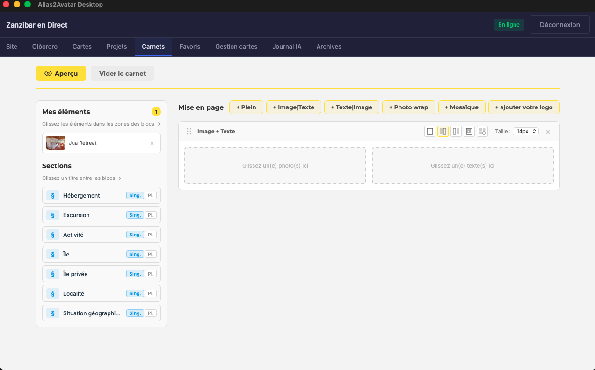The height and width of the screenshot is (370, 595).
Task: Click the drag handle of Image + Texte block
Action: click(189, 131)
